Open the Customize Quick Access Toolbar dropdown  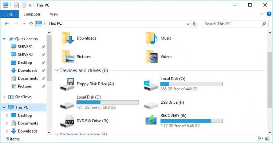tap(30, 5)
